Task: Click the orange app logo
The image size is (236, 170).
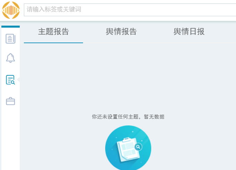Action: (11, 10)
